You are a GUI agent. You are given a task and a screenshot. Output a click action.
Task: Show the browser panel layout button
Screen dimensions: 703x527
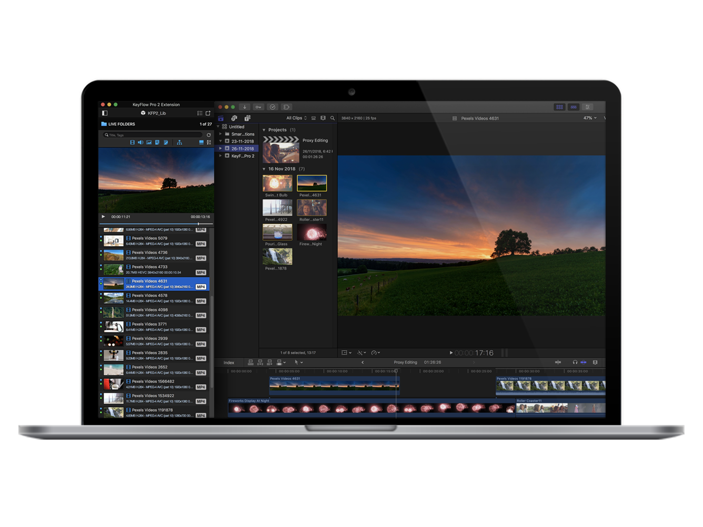(x=559, y=107)
